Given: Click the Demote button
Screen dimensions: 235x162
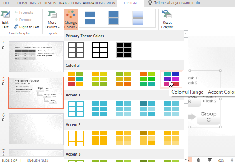Looking at the screenshot, I should (x=23, y=20).
